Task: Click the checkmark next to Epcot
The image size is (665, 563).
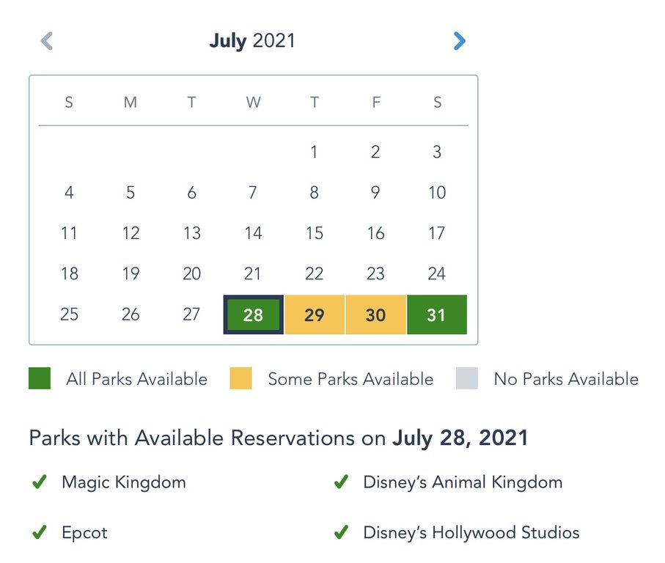Action: point(39,532)
